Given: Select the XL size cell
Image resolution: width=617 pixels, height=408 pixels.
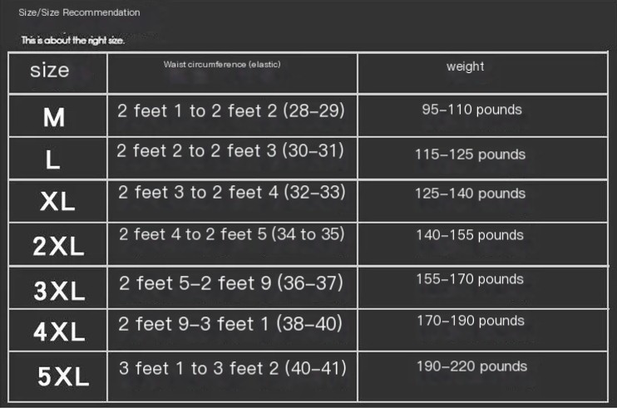Looking at the screenshot, I should (57, 201).
